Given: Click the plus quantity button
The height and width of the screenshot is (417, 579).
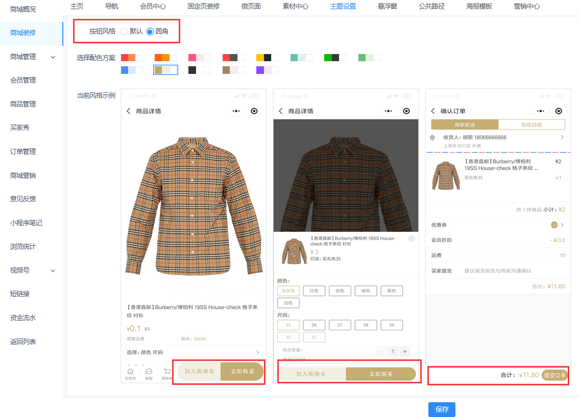Looking at the screenshot, I should point(404,351).
